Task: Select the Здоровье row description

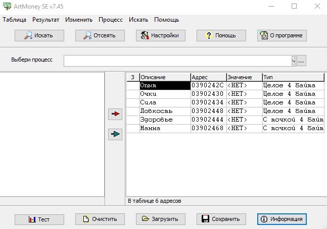Action: point(165,120)
